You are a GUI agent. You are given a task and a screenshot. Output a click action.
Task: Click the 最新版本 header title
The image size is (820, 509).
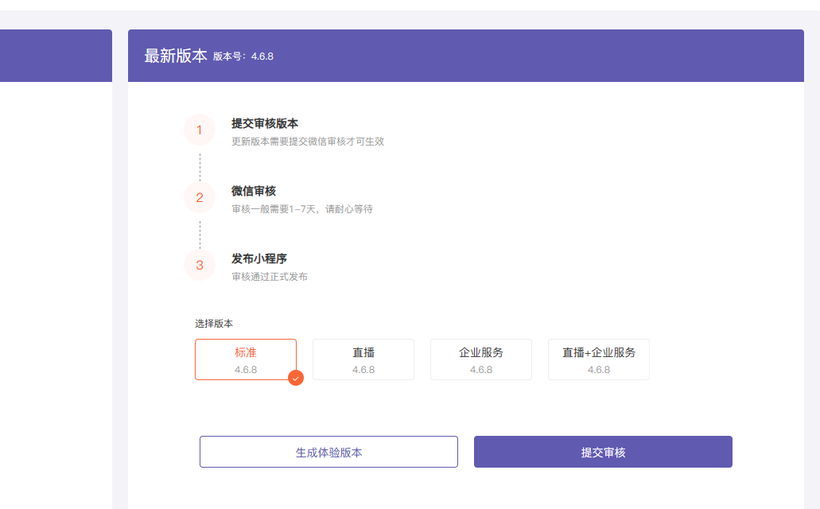176,56
